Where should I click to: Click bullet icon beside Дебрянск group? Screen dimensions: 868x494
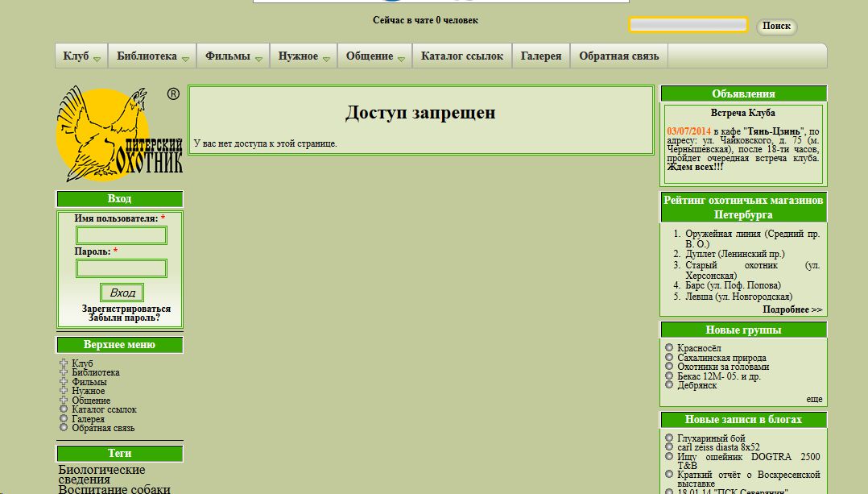(669, 385)
